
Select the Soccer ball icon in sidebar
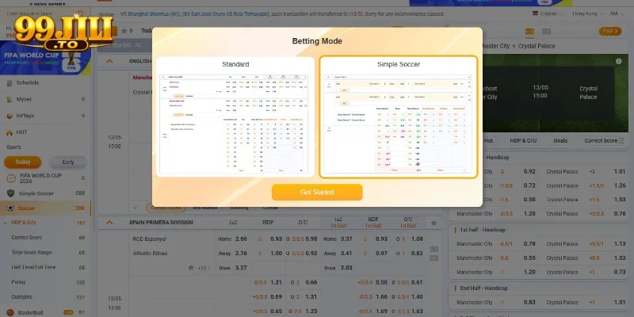(x=10, y=208)
